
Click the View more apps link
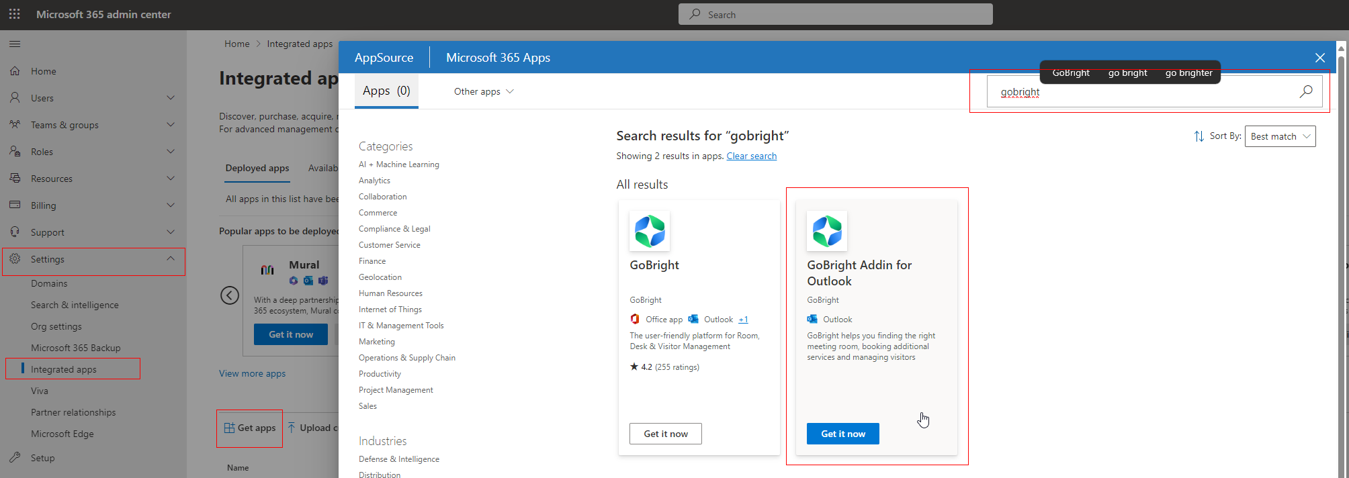pos(252,373)
